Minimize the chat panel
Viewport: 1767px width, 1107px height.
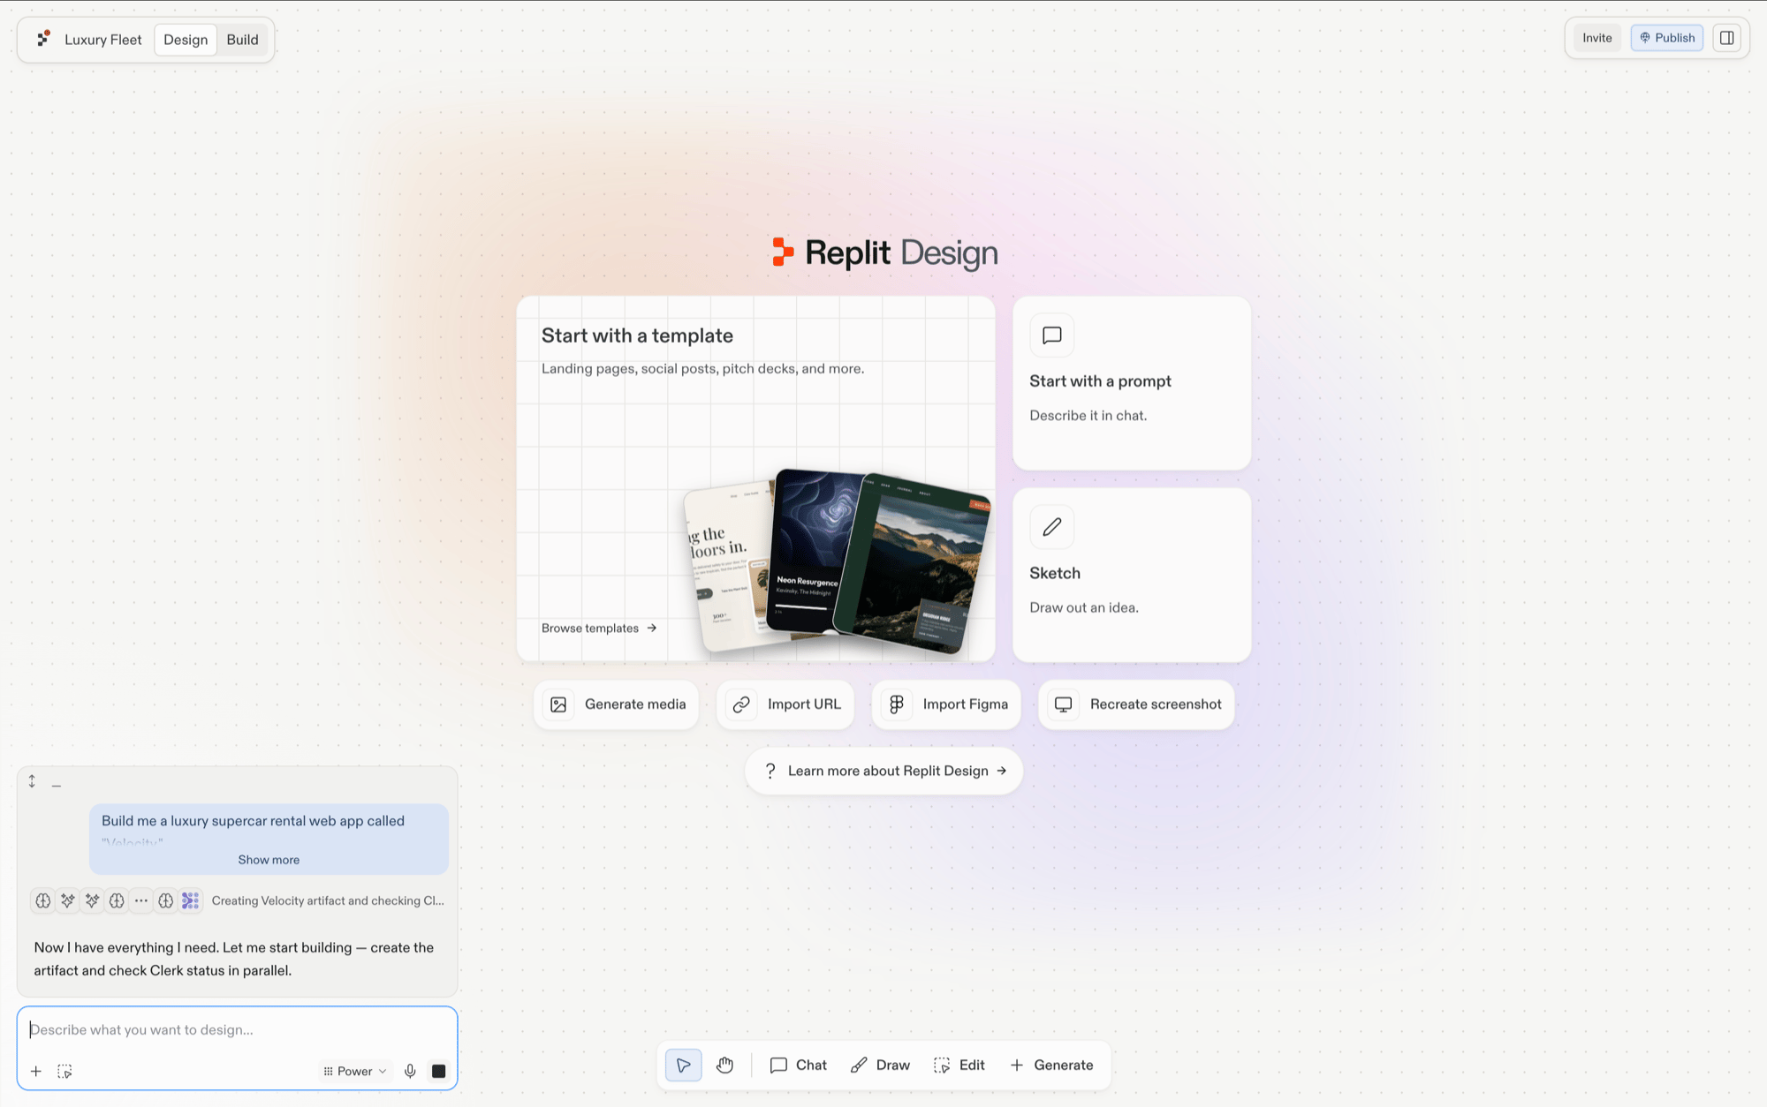(x=57, y=784)
